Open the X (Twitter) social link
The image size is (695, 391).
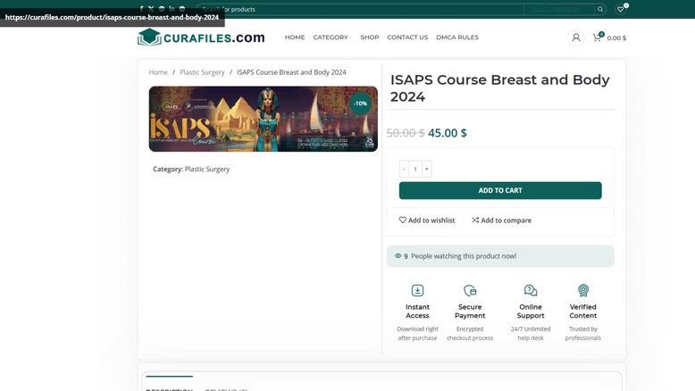151,9
